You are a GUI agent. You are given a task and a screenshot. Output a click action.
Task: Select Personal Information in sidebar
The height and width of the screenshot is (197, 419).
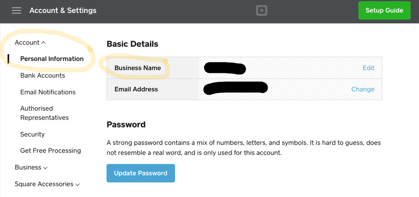pyautogui.click(x=52, y=59)
